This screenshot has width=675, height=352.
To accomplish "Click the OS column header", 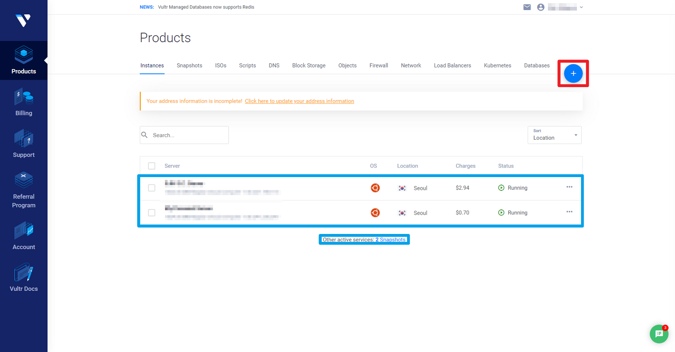I will pyautogui.click(x=373, y=166).
